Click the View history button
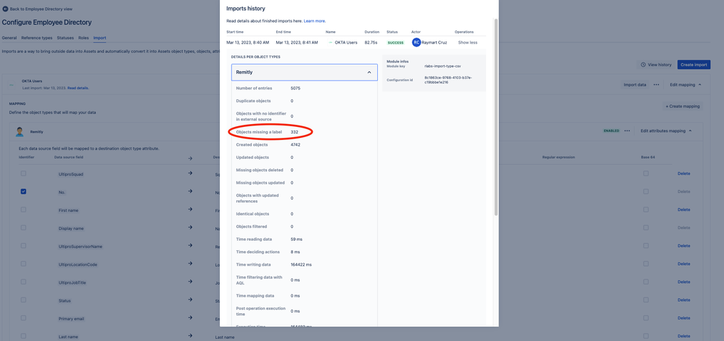 pos(656,65)
